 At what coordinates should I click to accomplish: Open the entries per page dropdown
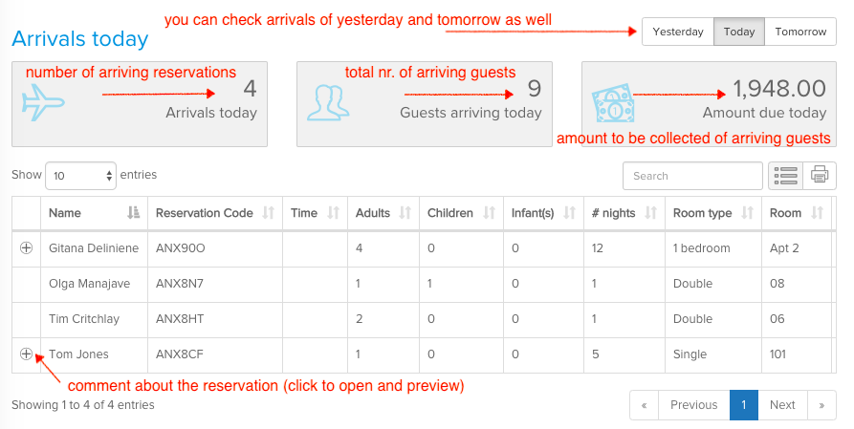pos(80,176)
